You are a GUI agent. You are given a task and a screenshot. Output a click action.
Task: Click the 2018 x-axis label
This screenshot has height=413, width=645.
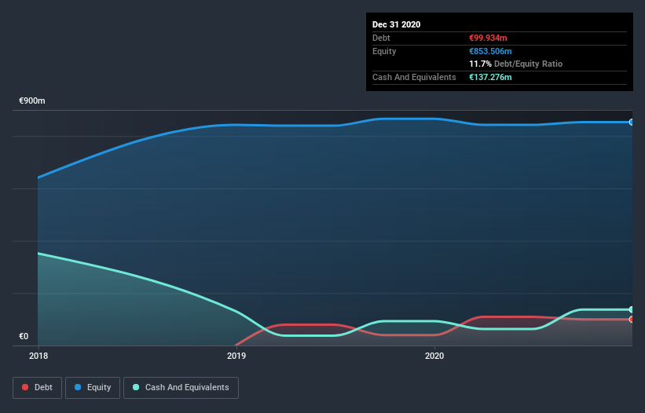tap(38, 356)
